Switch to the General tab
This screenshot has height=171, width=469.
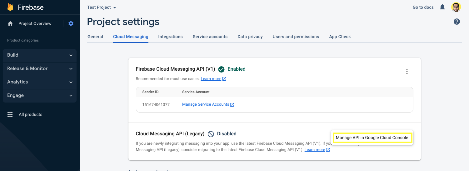click(95, 37)
